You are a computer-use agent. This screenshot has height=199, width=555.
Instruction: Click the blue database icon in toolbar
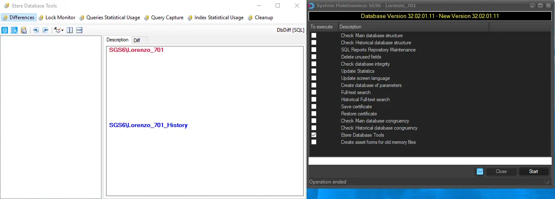click(x=5, y=30)
